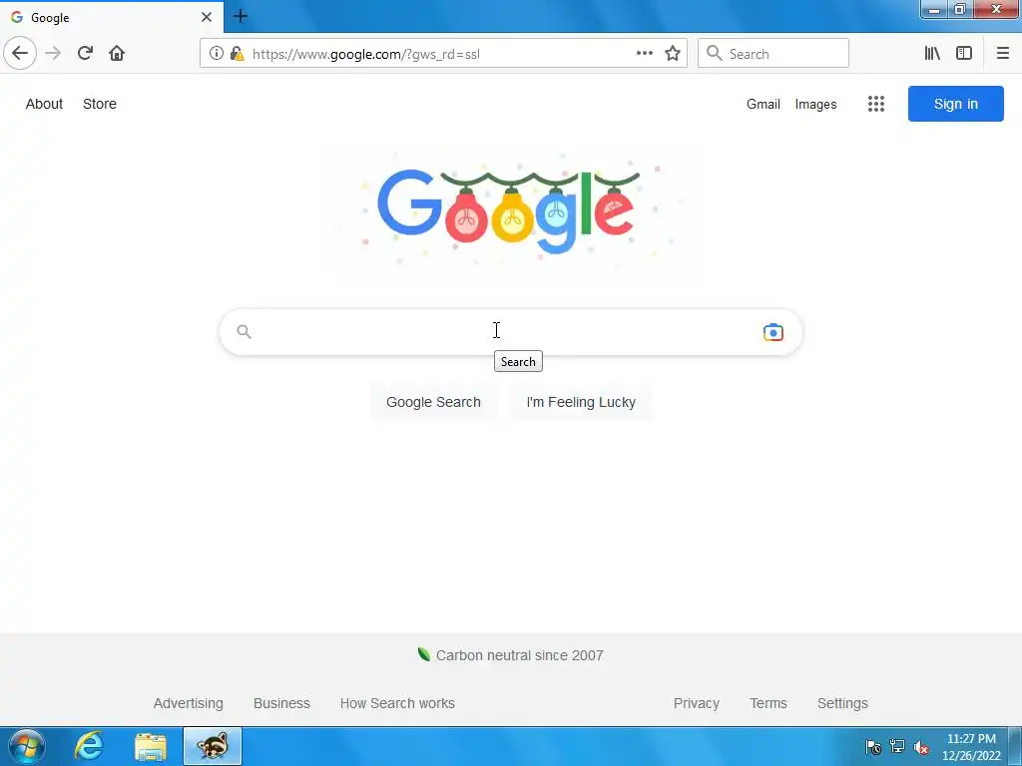Bookmark this page with the star icon
The height and width of the screenshot is (766, 1022).
[673, 54]
